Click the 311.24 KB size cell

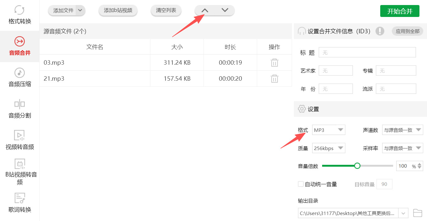[177, 62]
